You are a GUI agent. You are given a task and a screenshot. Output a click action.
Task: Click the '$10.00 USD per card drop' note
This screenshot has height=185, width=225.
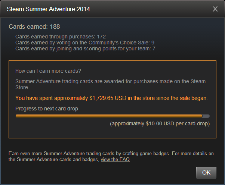[x=160, y=123]
